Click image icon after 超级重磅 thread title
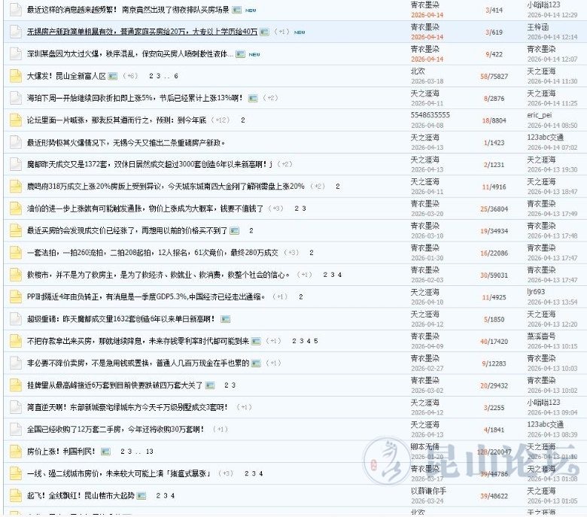 pyautogui.click(x=226, y=319)
